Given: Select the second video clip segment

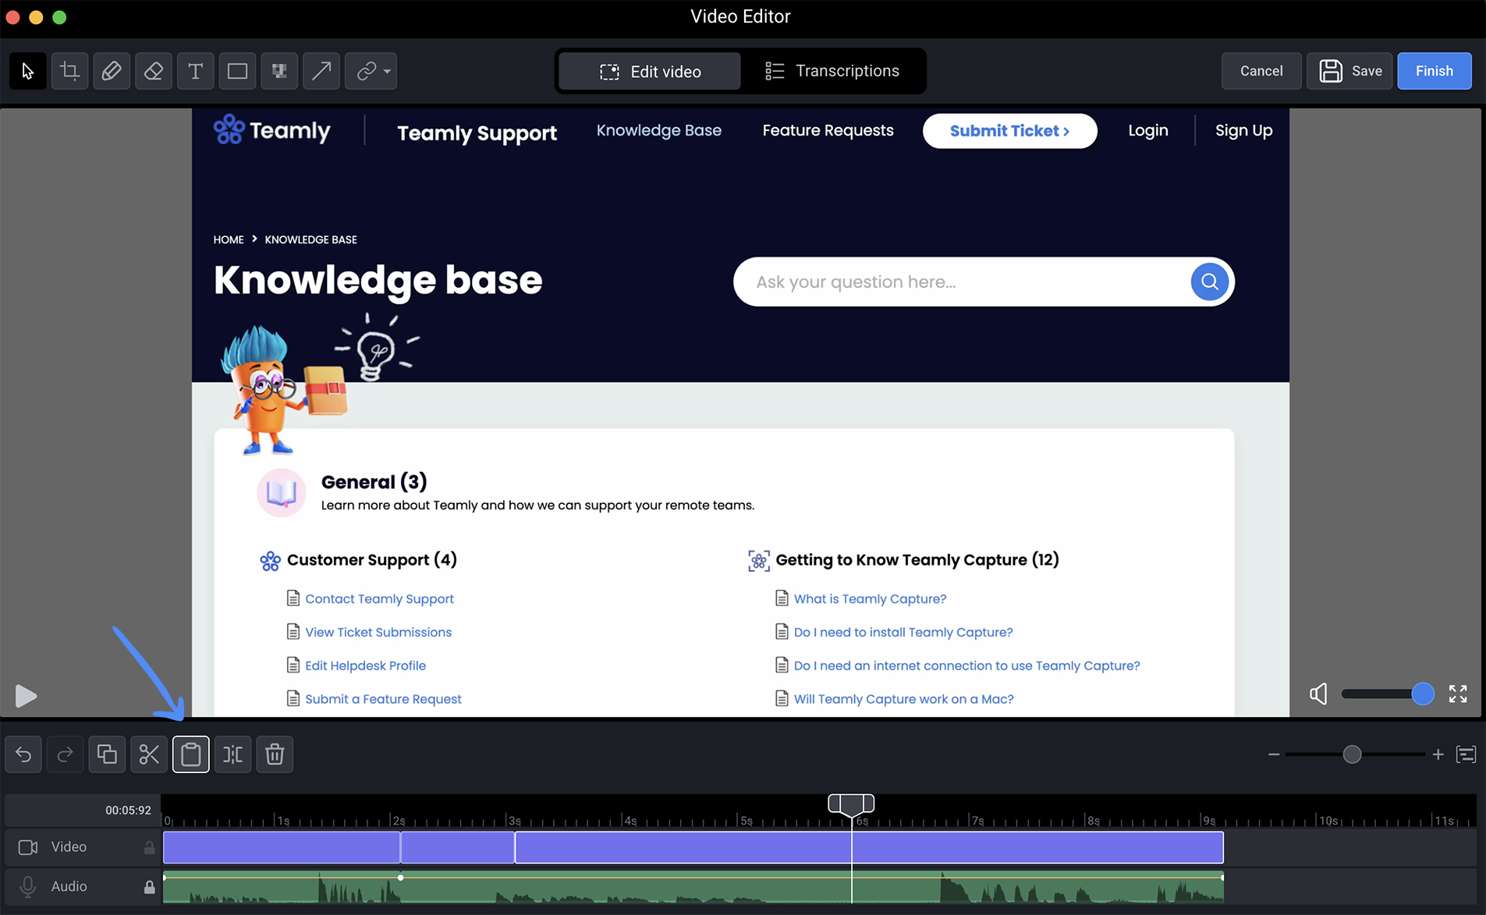Looking at the screenshot, I should [458, 847].
